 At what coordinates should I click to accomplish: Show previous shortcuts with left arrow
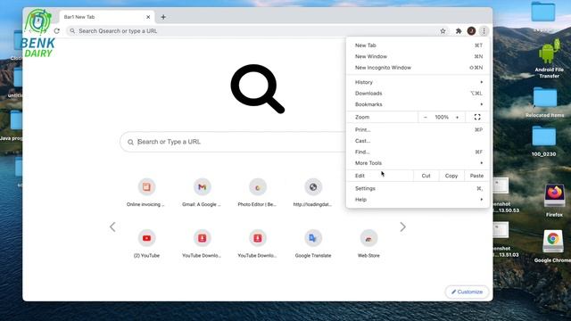pyautogui.click(x=112, y=227)
